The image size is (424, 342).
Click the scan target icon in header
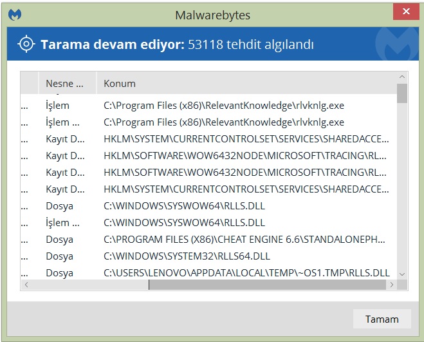(x=26, y=44)
